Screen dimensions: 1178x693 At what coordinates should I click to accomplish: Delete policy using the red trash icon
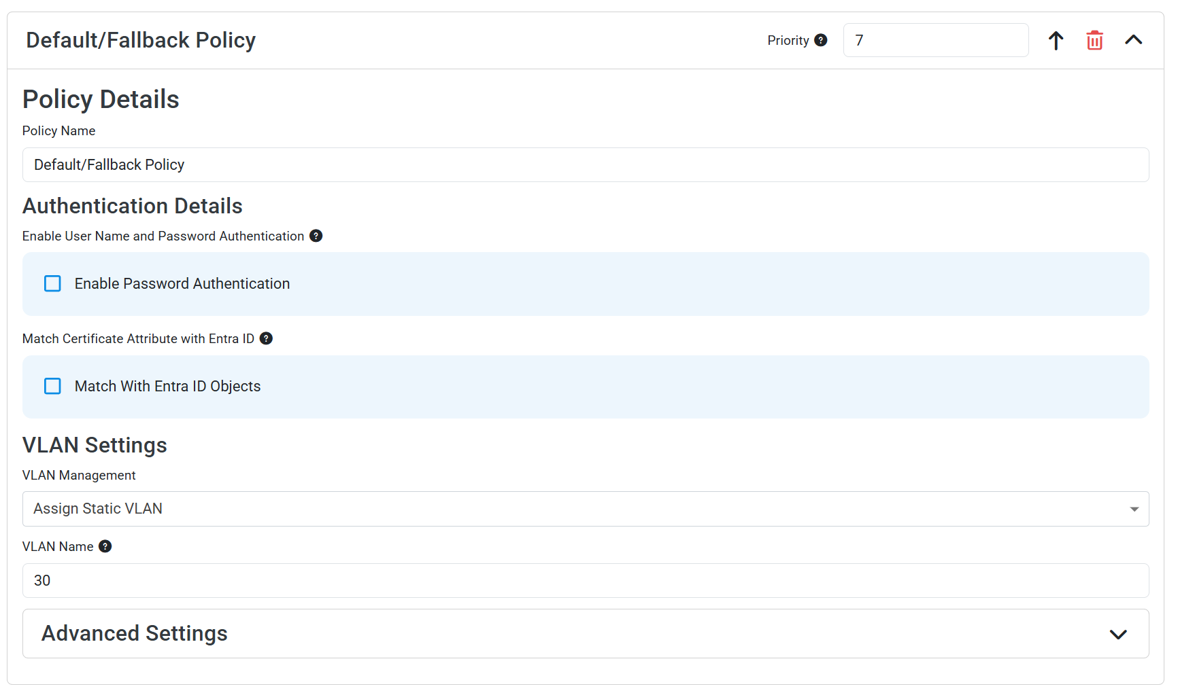(x=1094, y=41)
